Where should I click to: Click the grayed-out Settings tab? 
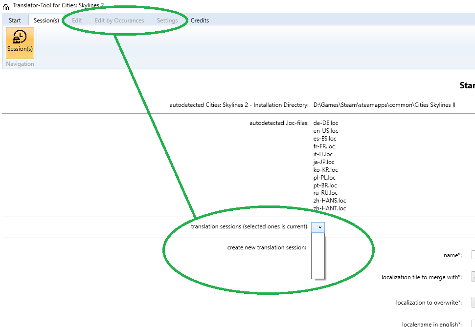[x=167, y=20]
